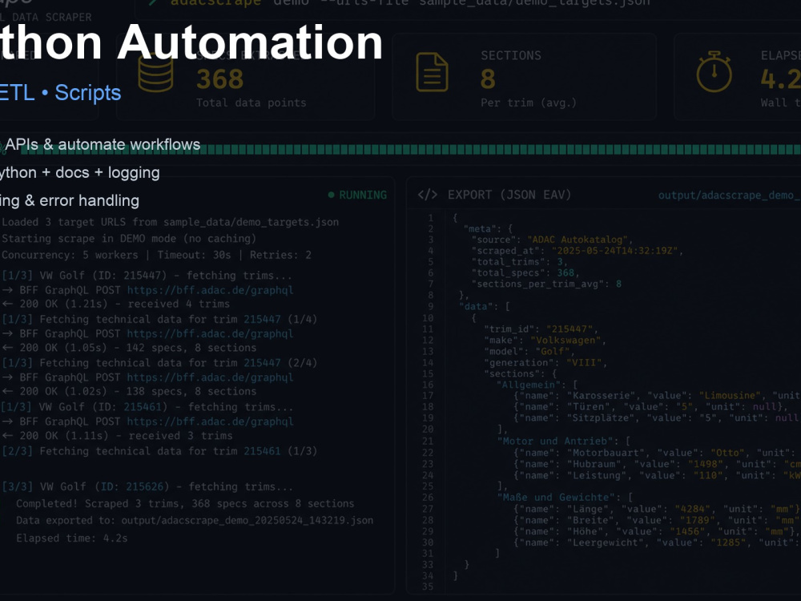
Task: Click the document icon beside SECTIONS
Action: point(433,73)
